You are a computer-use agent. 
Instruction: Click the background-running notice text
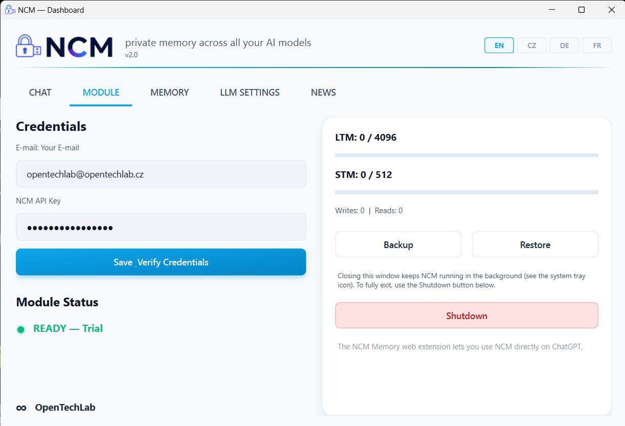coord(461,280)
